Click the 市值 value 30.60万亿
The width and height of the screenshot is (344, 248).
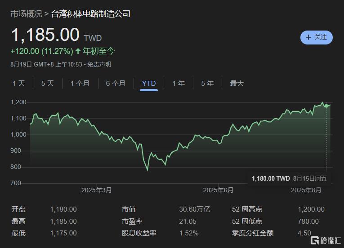(x=195, y=209)
